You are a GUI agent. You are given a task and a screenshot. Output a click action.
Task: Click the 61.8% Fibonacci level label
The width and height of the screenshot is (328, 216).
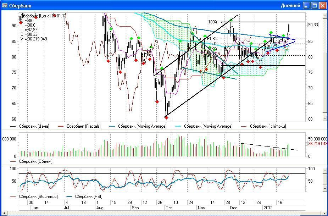point(212,39)
